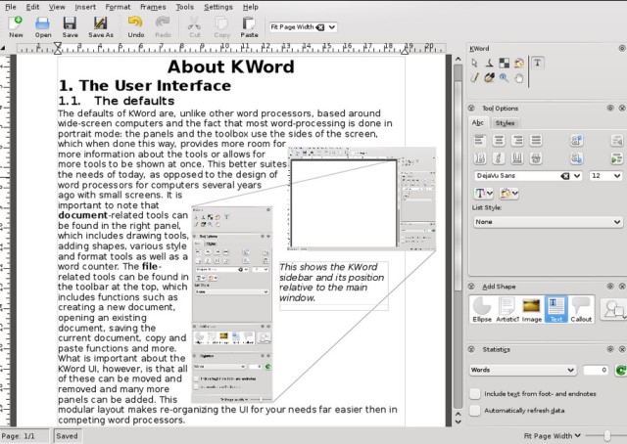Click the align left icon
The width and height of the screenshot is (627, 444).
479,140
